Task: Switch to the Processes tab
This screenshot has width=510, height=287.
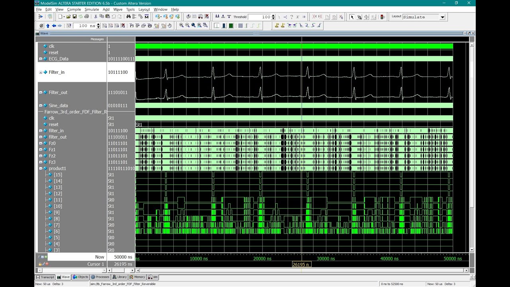Action: [x=100, y=277]
